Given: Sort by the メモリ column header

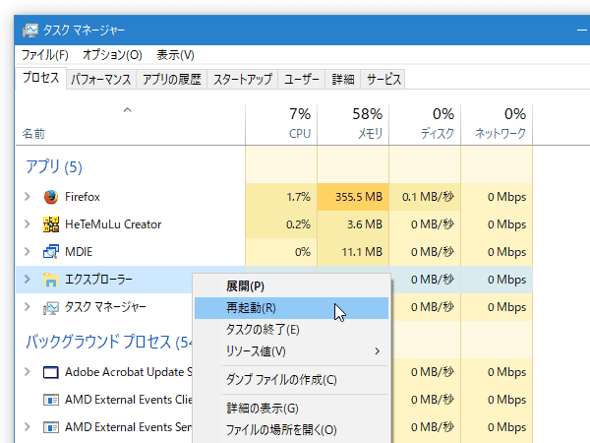Looking at the screenshot, I should point(370,133).
